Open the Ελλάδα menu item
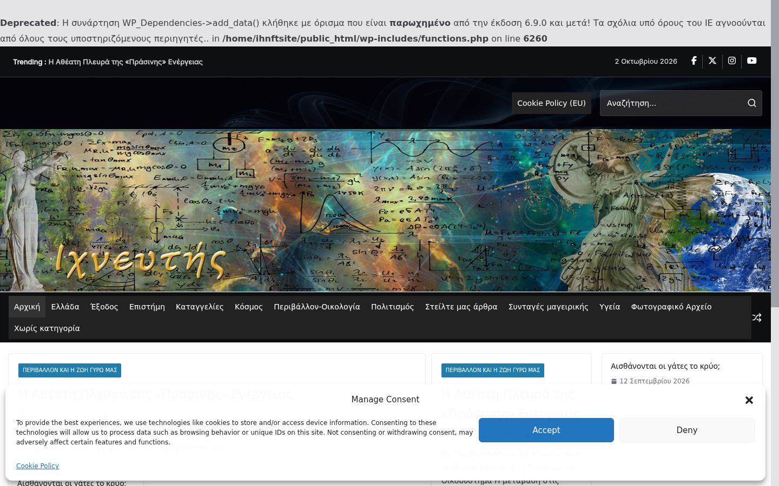 (x=65, y=307)
